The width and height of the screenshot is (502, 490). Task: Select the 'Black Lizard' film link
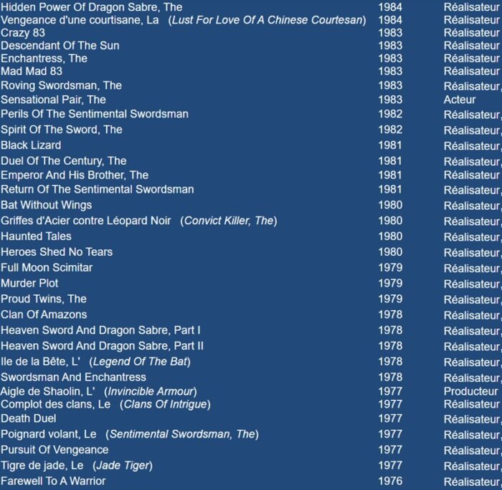click(x=31, y=145)
